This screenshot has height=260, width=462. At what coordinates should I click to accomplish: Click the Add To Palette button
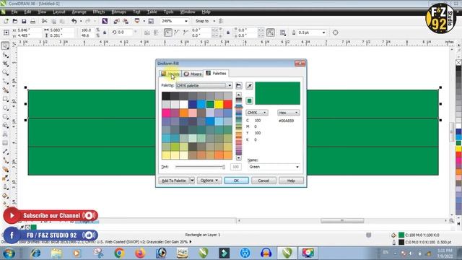coord(174,181)
